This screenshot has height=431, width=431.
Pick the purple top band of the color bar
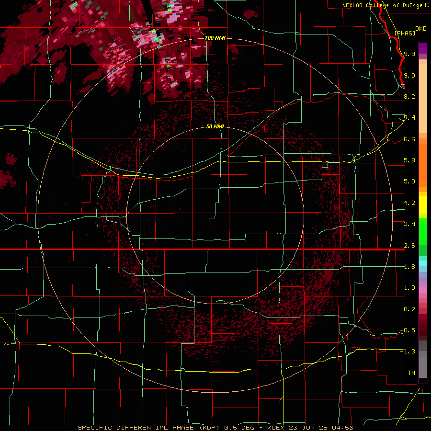coord(423,48)
